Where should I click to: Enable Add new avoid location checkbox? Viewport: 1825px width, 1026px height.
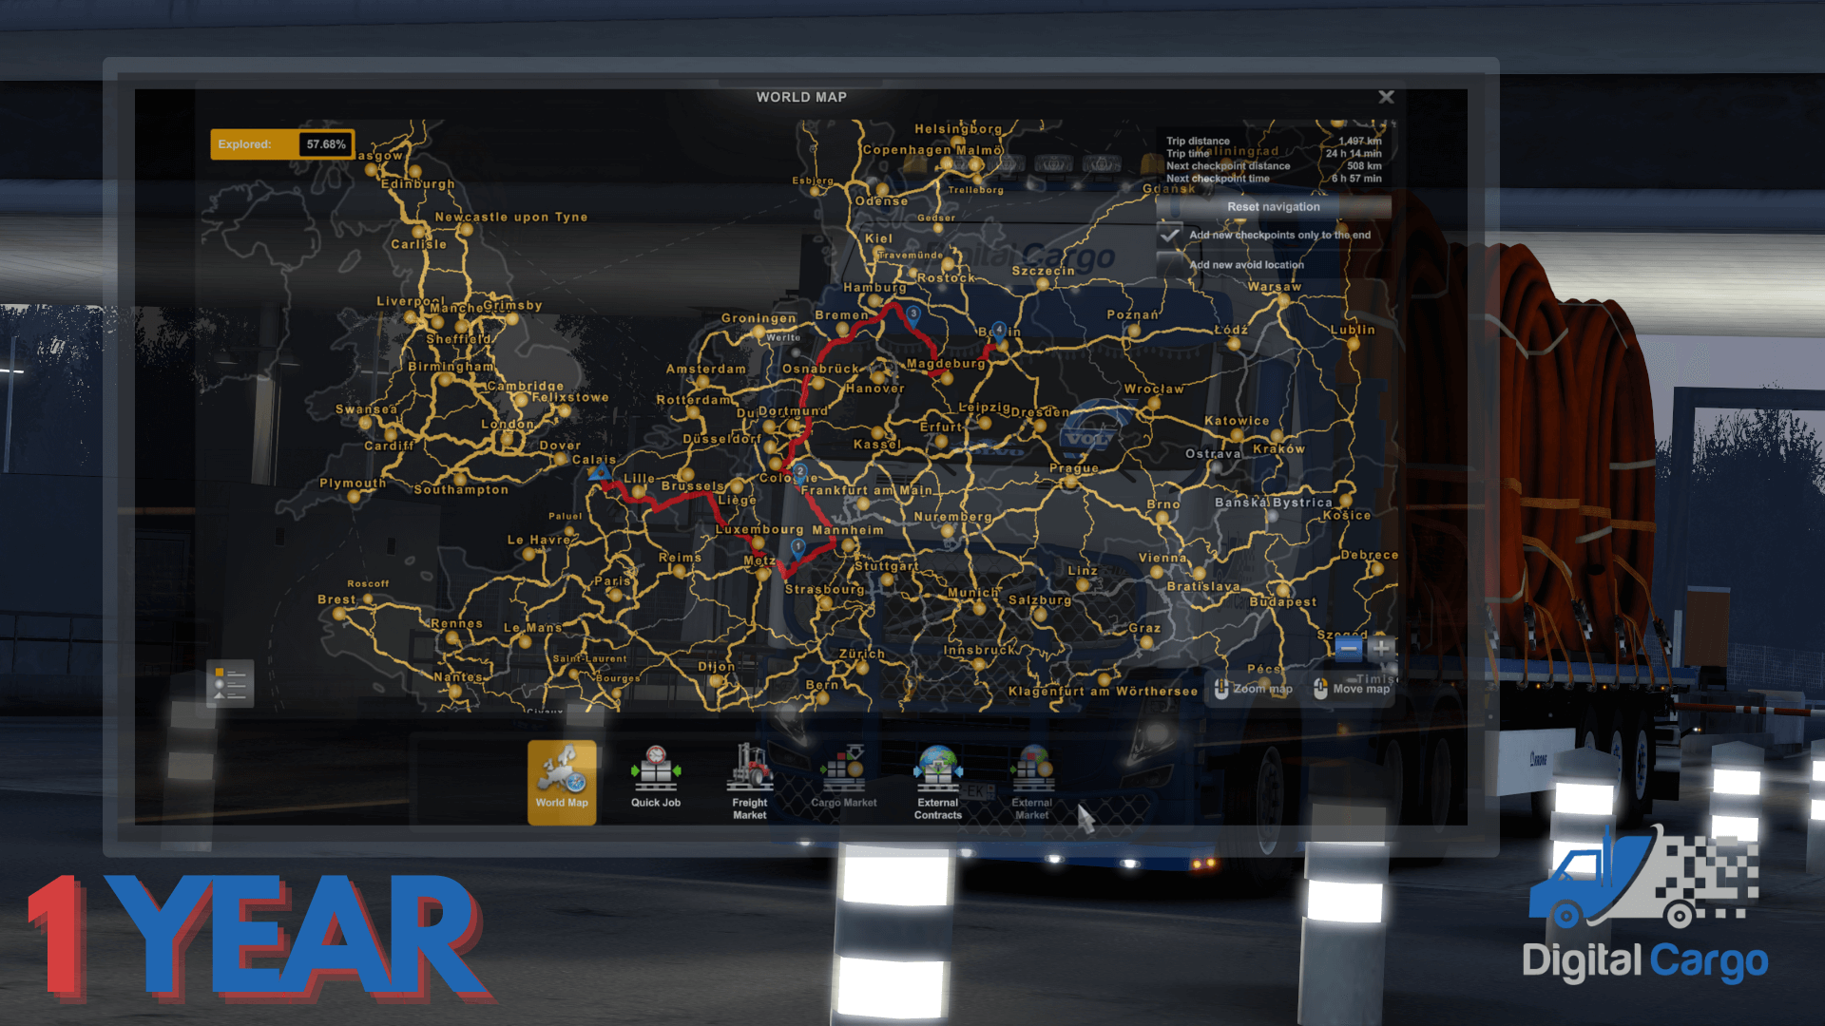click(1170, 265)
